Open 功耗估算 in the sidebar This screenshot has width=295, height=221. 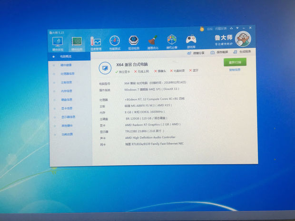point(68,134)
